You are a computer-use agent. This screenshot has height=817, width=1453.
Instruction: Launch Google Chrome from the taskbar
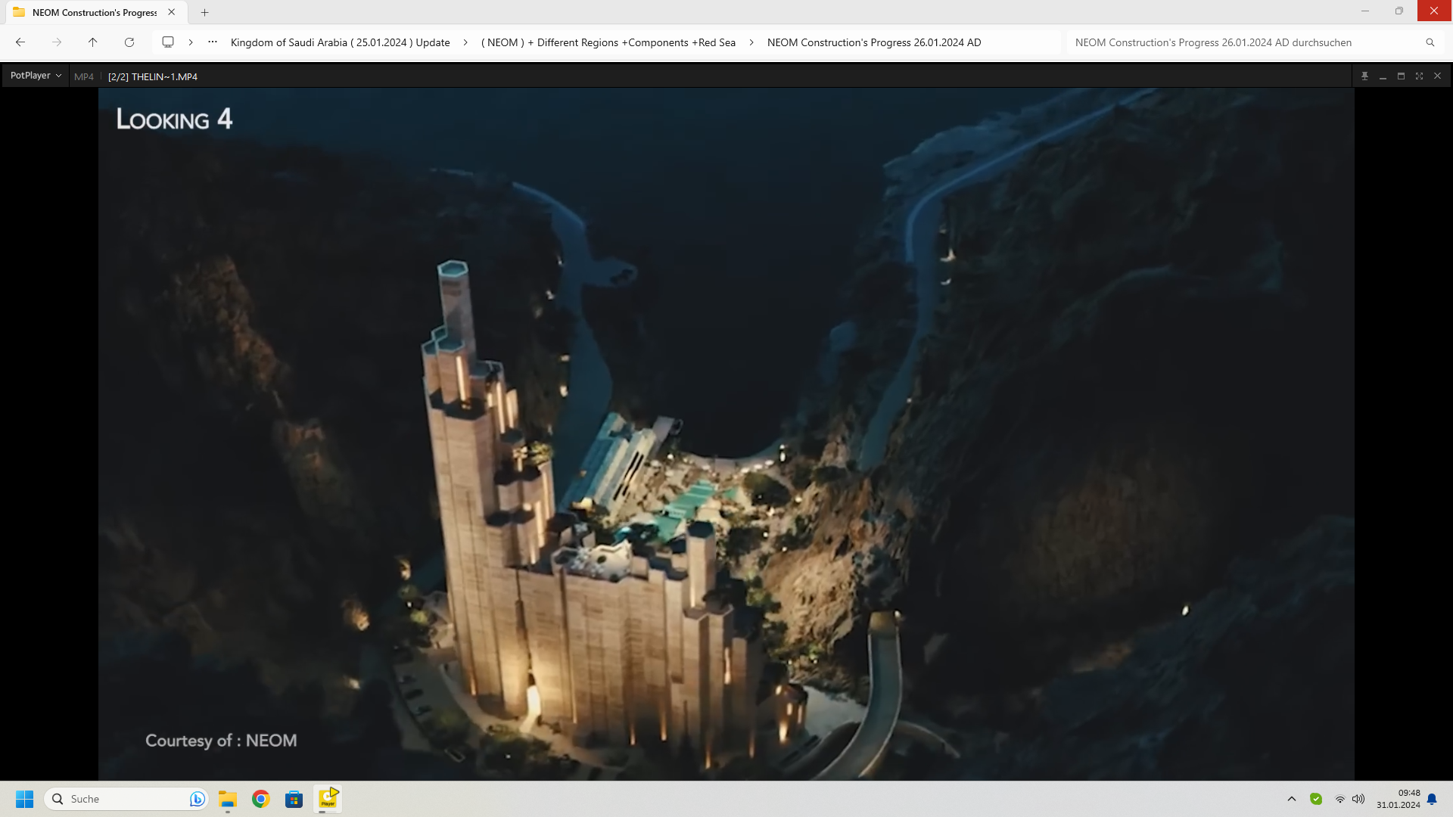pyautogui.click(x=261, y=799)
